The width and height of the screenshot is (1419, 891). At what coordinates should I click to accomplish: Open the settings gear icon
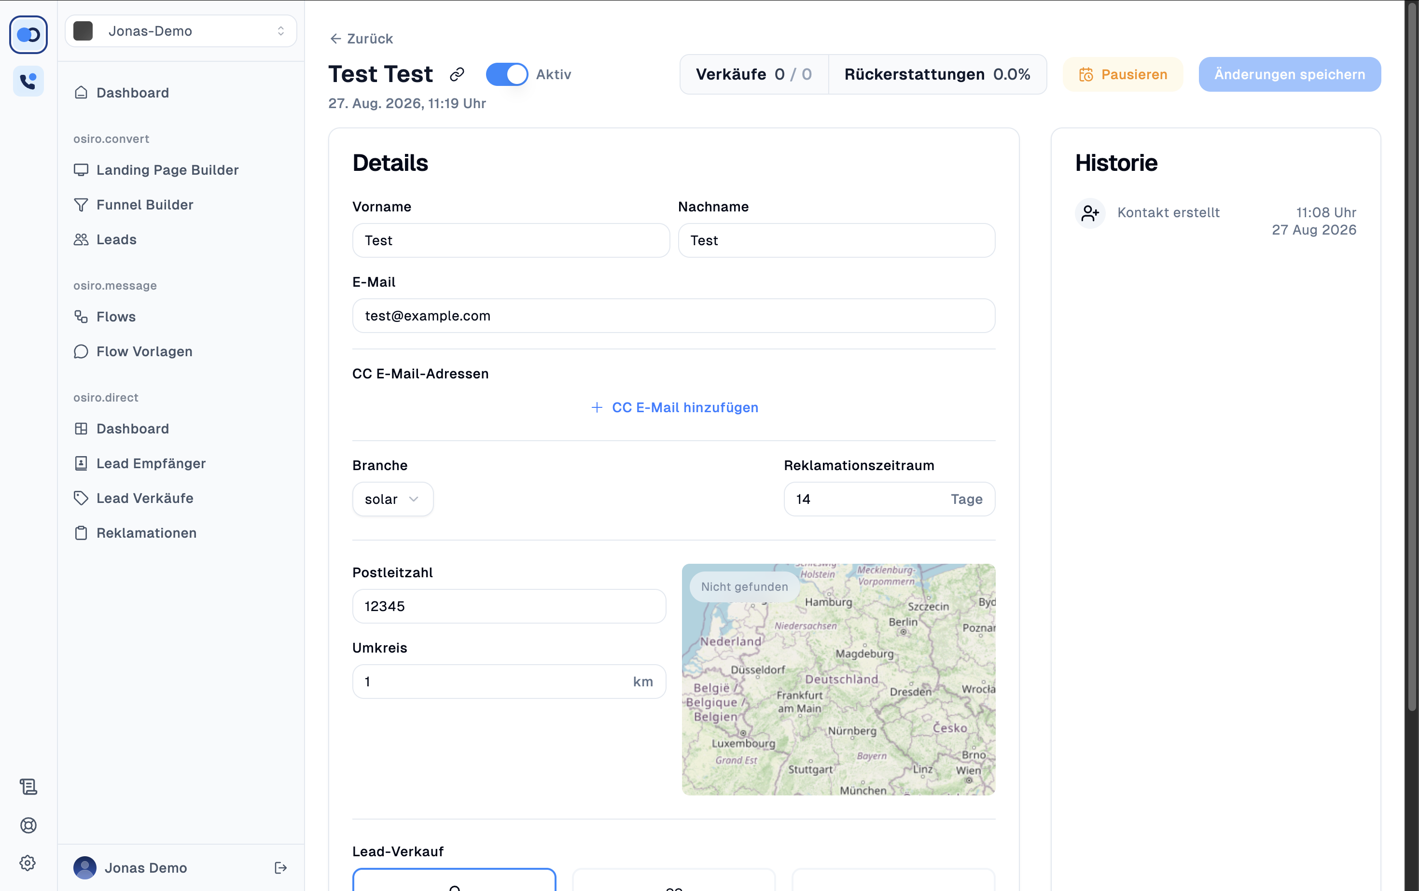[28, 863]
